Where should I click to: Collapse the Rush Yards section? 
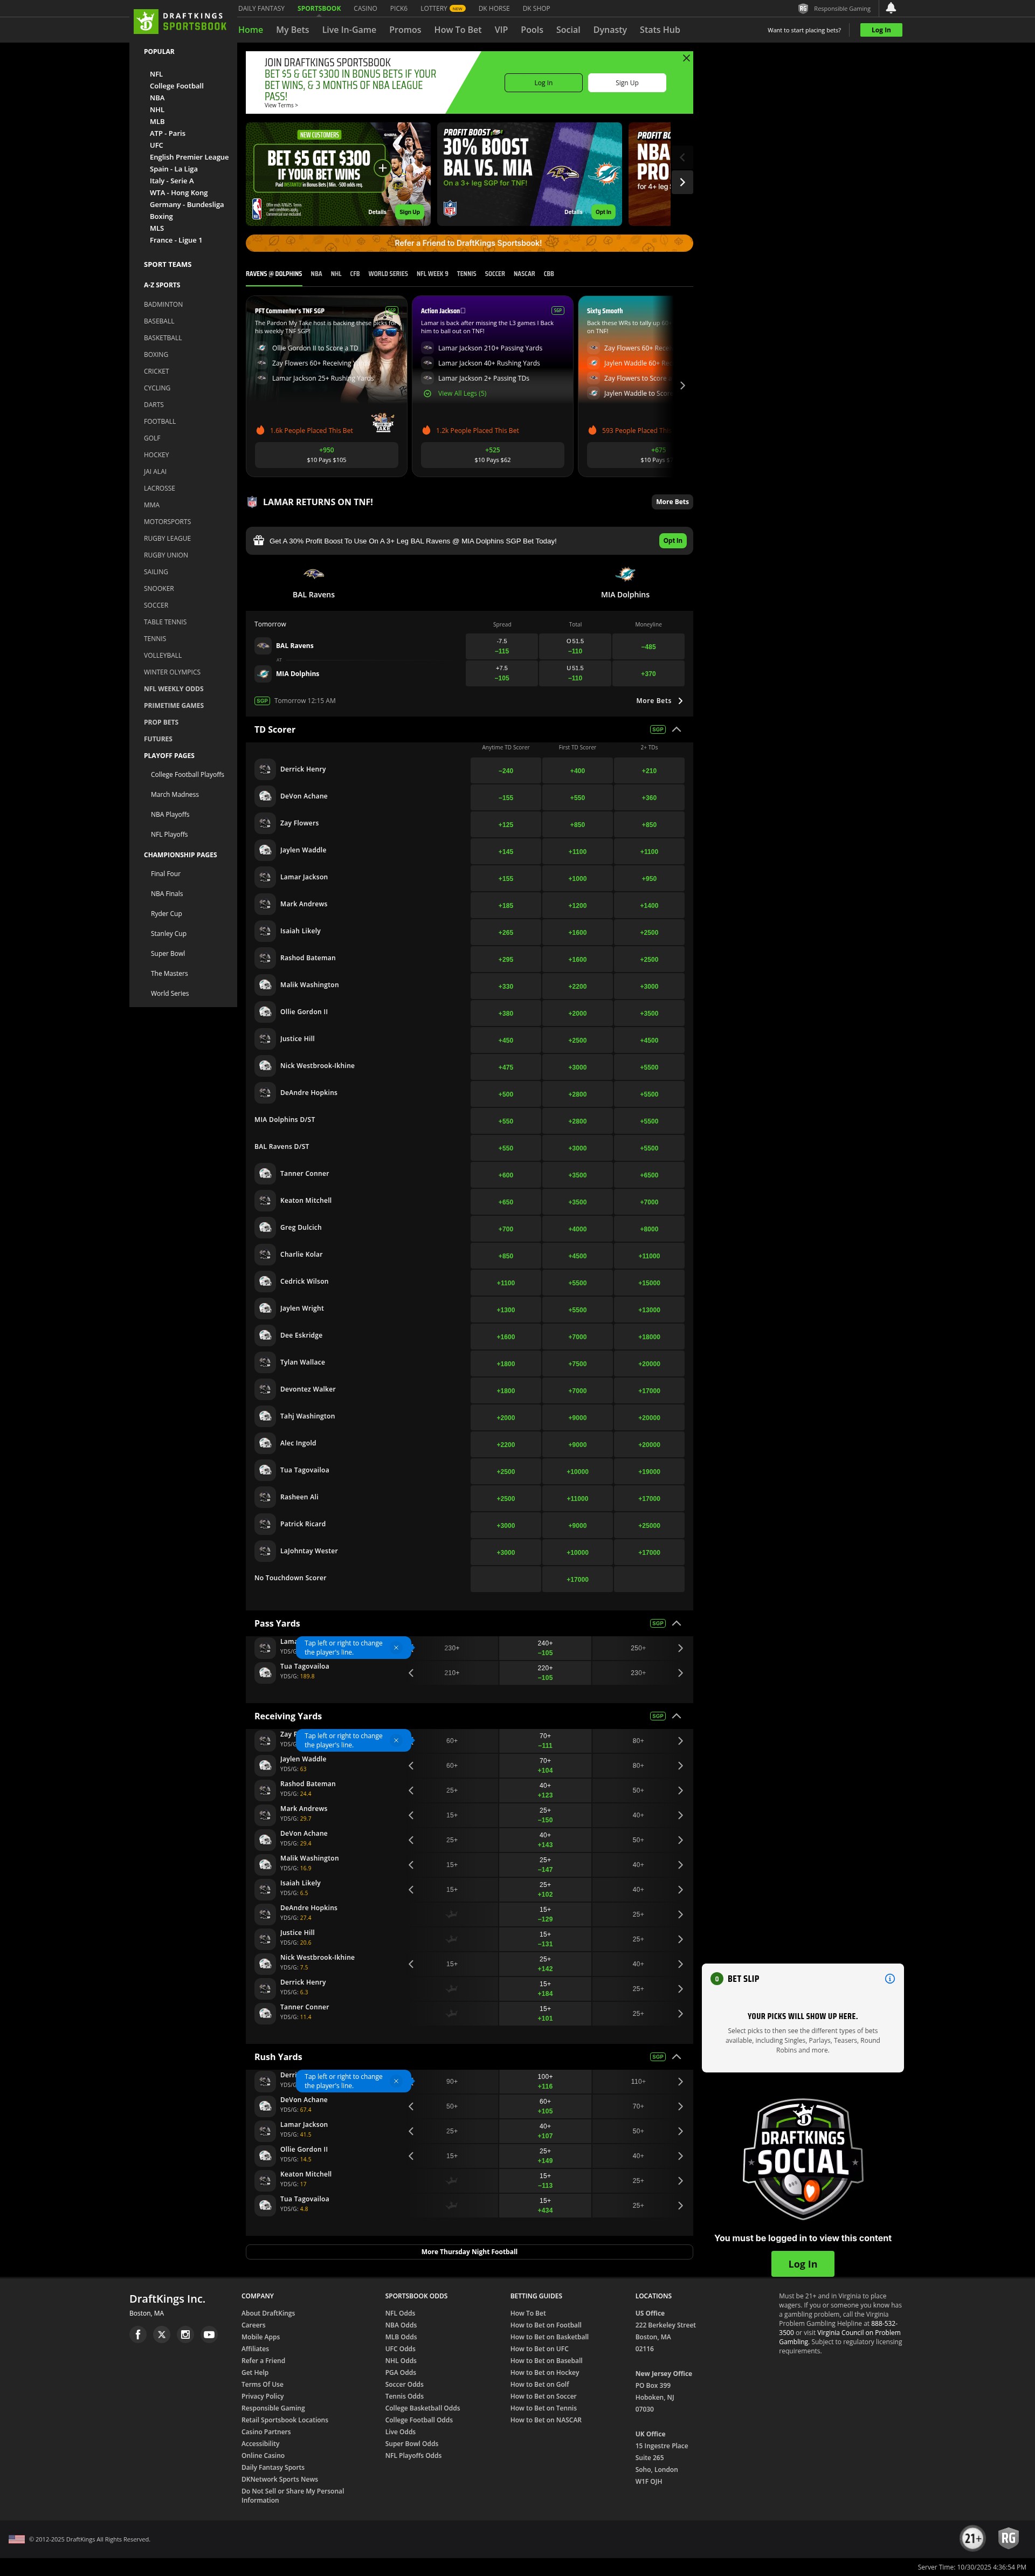pyautogui.click(x=676, y=2057)
